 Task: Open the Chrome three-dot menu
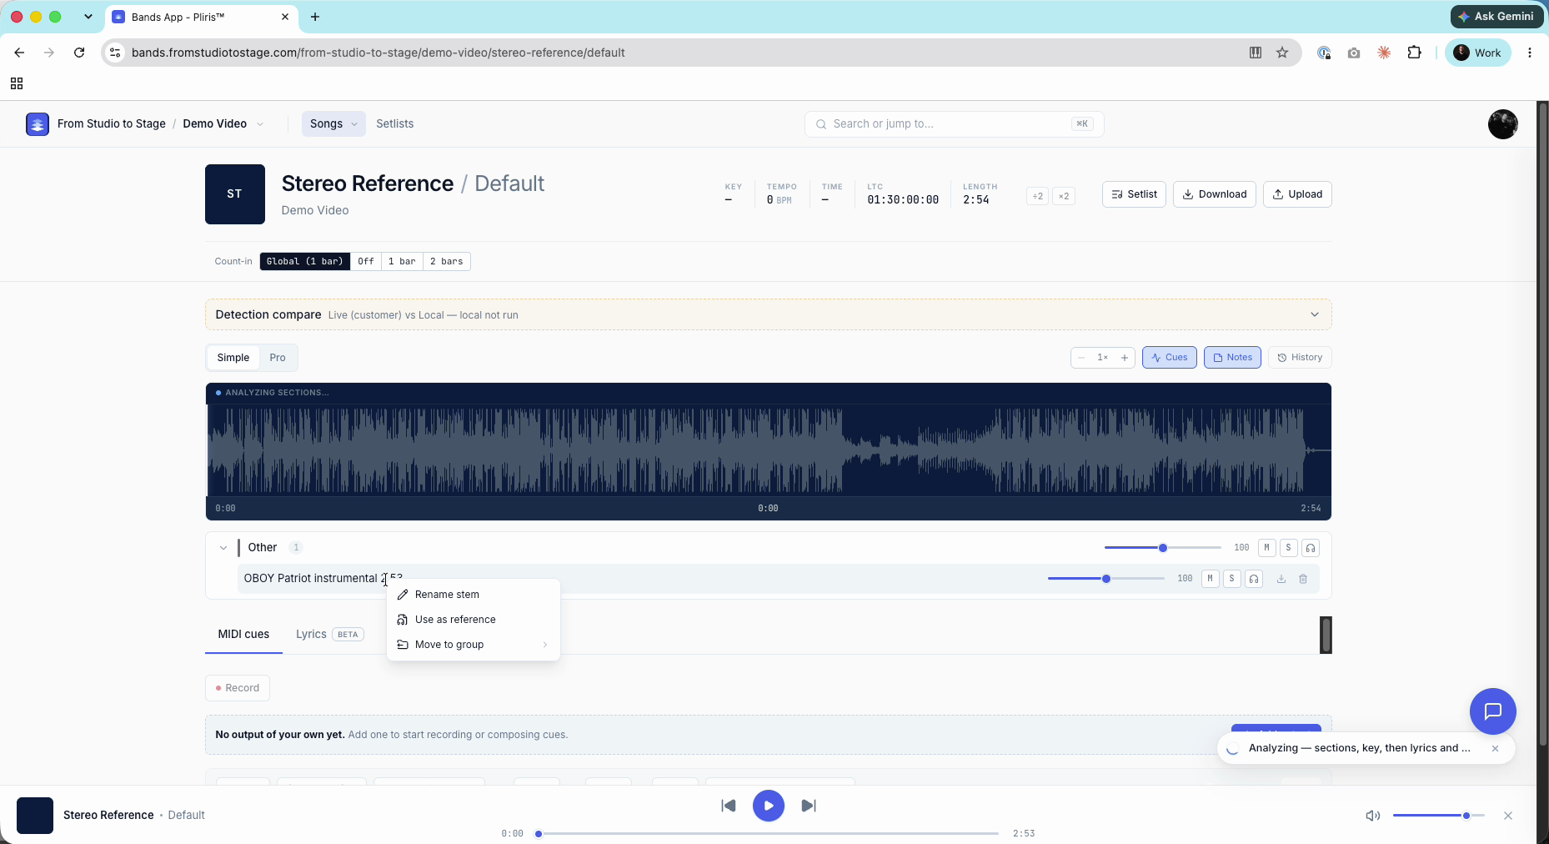(1530, 53)
